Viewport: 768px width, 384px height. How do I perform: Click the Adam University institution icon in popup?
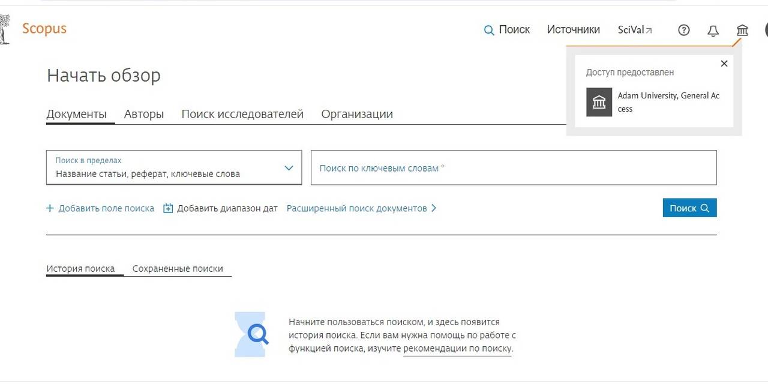(598, 102)
